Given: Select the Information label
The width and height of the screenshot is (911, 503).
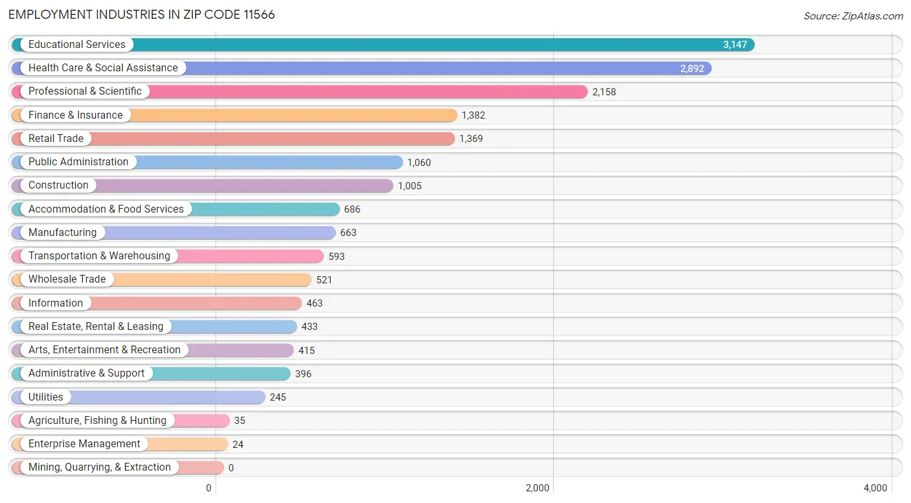Looking at the screenshot, I should coord(56,303).
